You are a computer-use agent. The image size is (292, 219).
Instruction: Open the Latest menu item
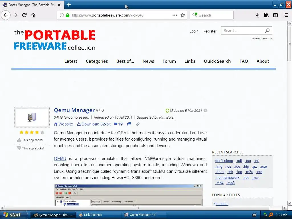coord(71,61)
